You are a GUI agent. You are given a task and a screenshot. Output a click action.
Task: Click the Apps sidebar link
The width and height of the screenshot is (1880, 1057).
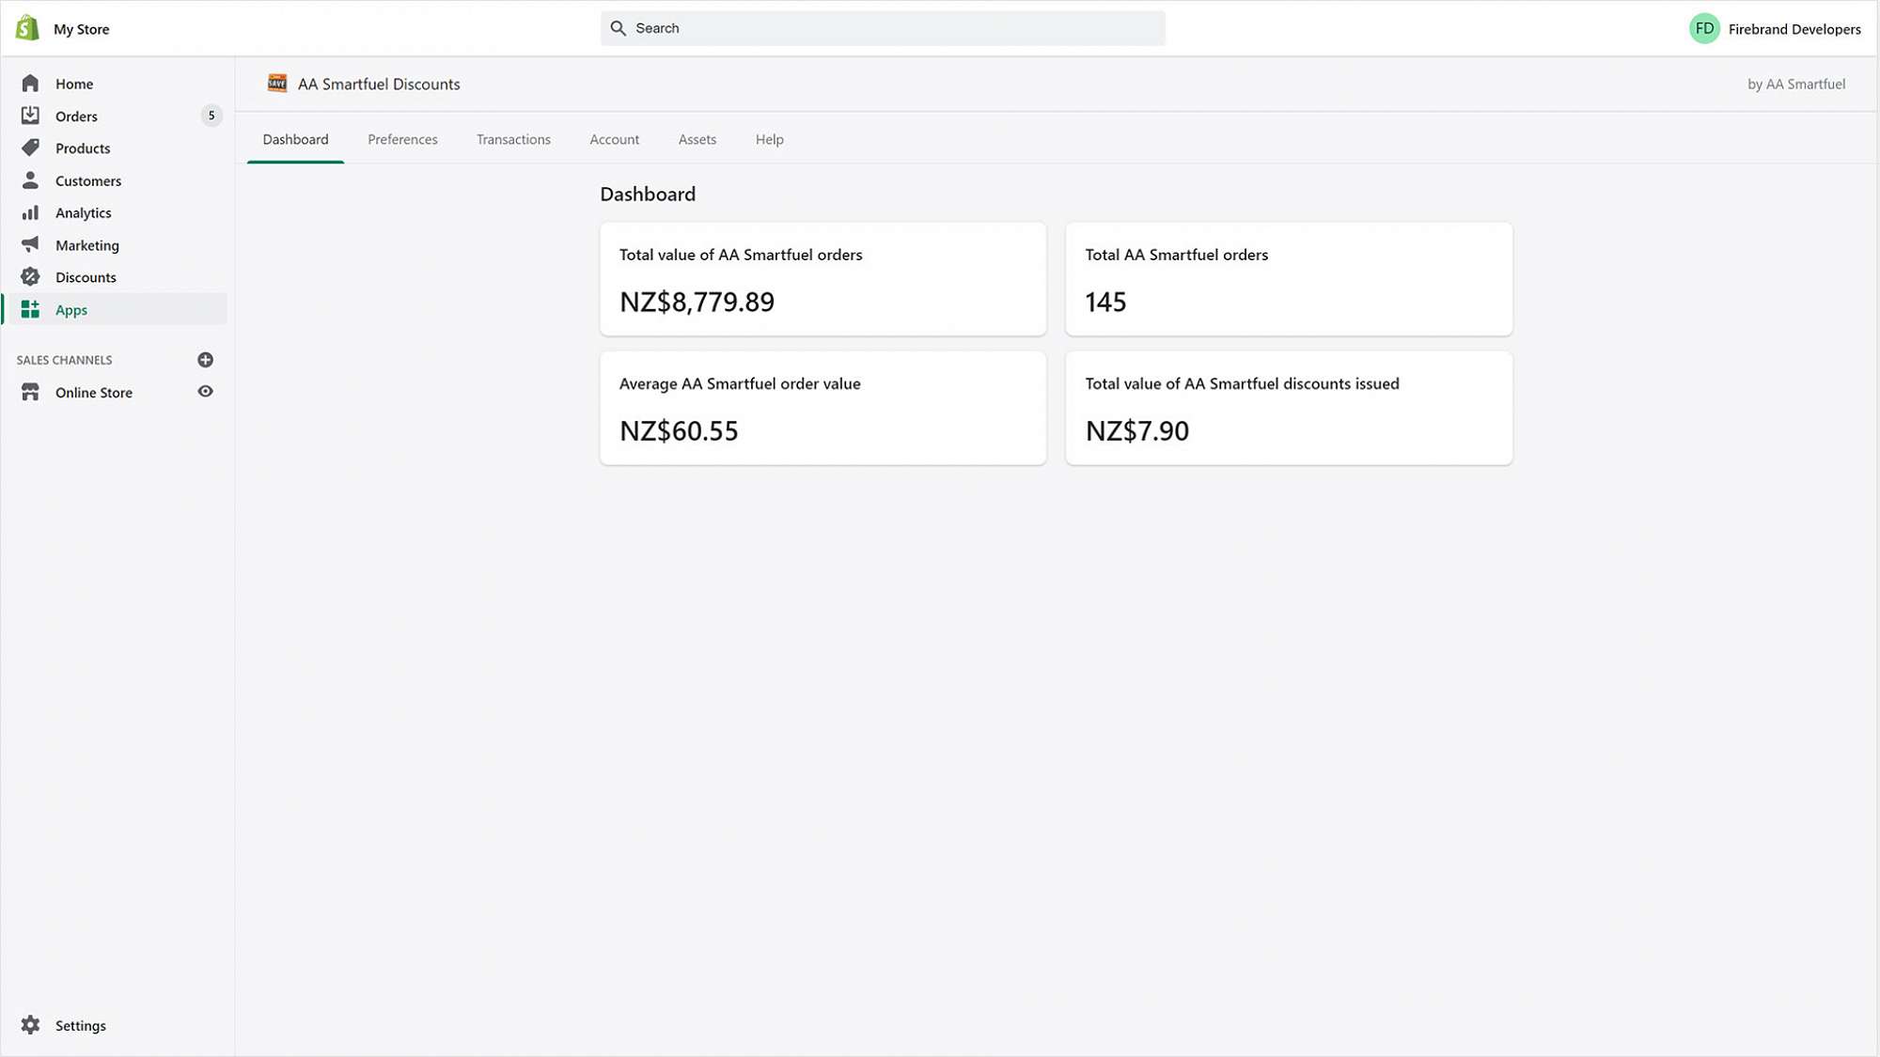[x=71, y=310]
